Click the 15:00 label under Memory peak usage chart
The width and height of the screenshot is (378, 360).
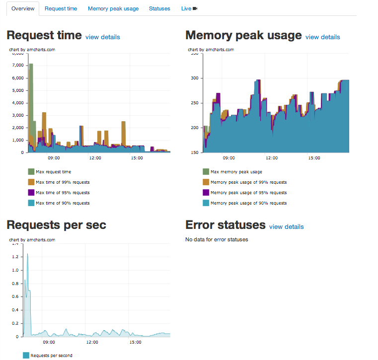(314, 158)
